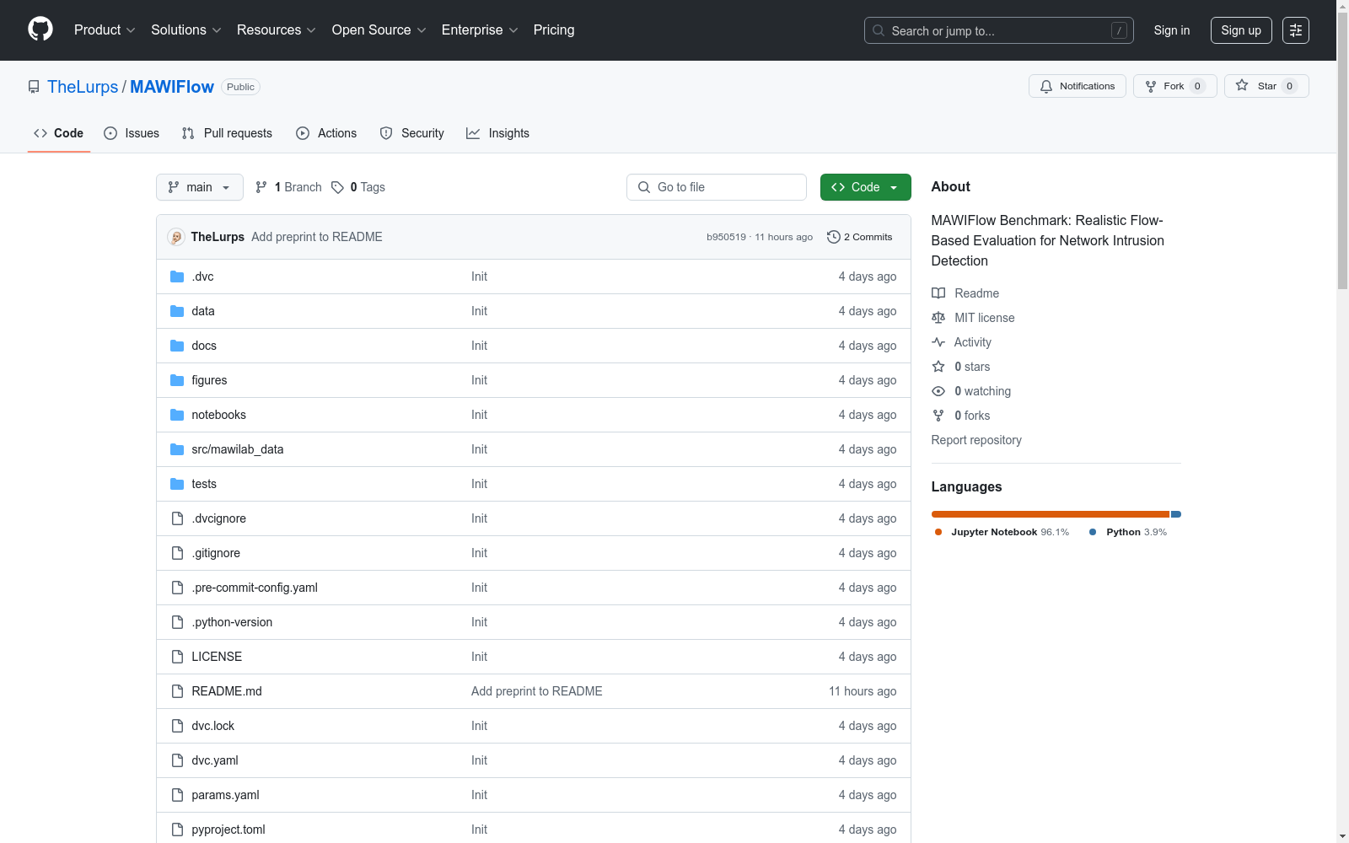Open the Security tab

[412, 133]
